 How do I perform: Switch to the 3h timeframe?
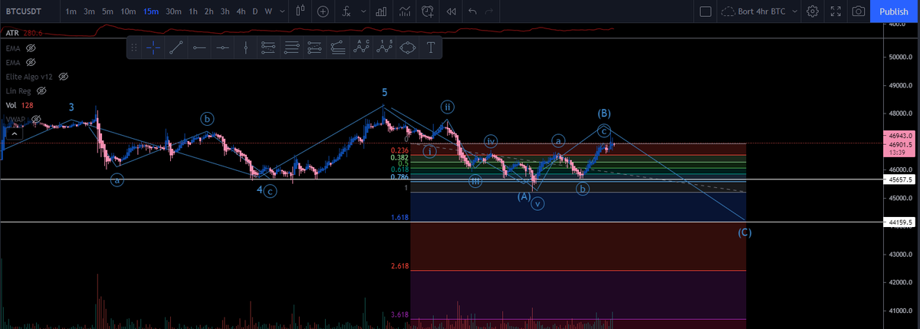tap(225, 12)
